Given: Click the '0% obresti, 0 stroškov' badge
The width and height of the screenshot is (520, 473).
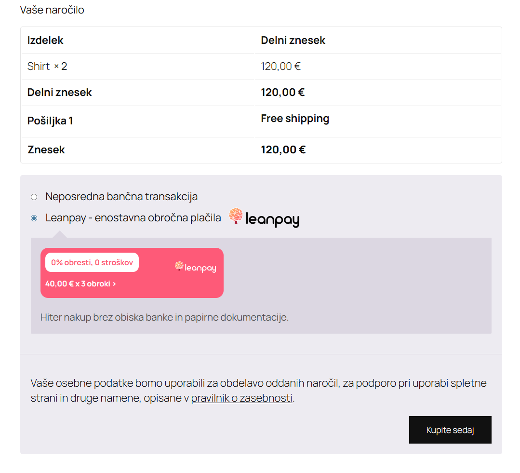Looking at the screenshot, I should coord(92,262).
